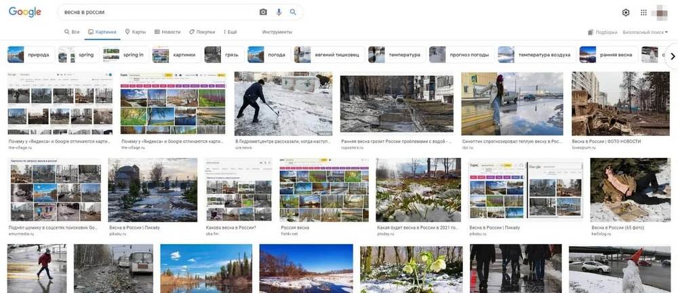Image resolution: width=678 pixels, height=293 pixels.
Task: Select the прогноз погоды filter chip
Action: tap(461, 55)
